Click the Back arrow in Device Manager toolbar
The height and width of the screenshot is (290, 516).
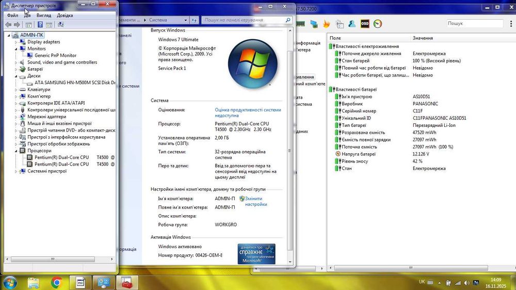pos(8,25)
